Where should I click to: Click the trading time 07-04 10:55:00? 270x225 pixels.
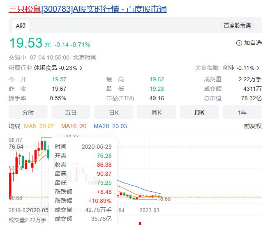point(50,57)
